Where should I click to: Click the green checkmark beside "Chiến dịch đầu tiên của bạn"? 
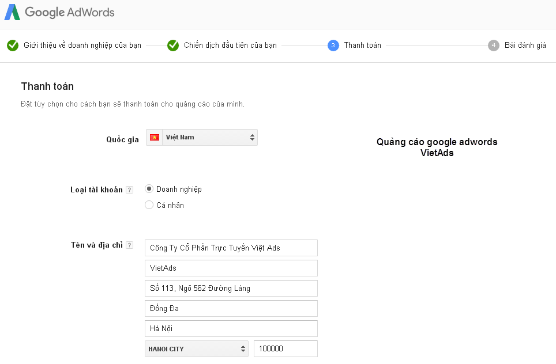coord(172,45)
